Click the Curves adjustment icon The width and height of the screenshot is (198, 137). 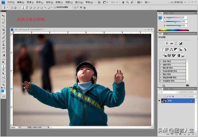(176, 43)
